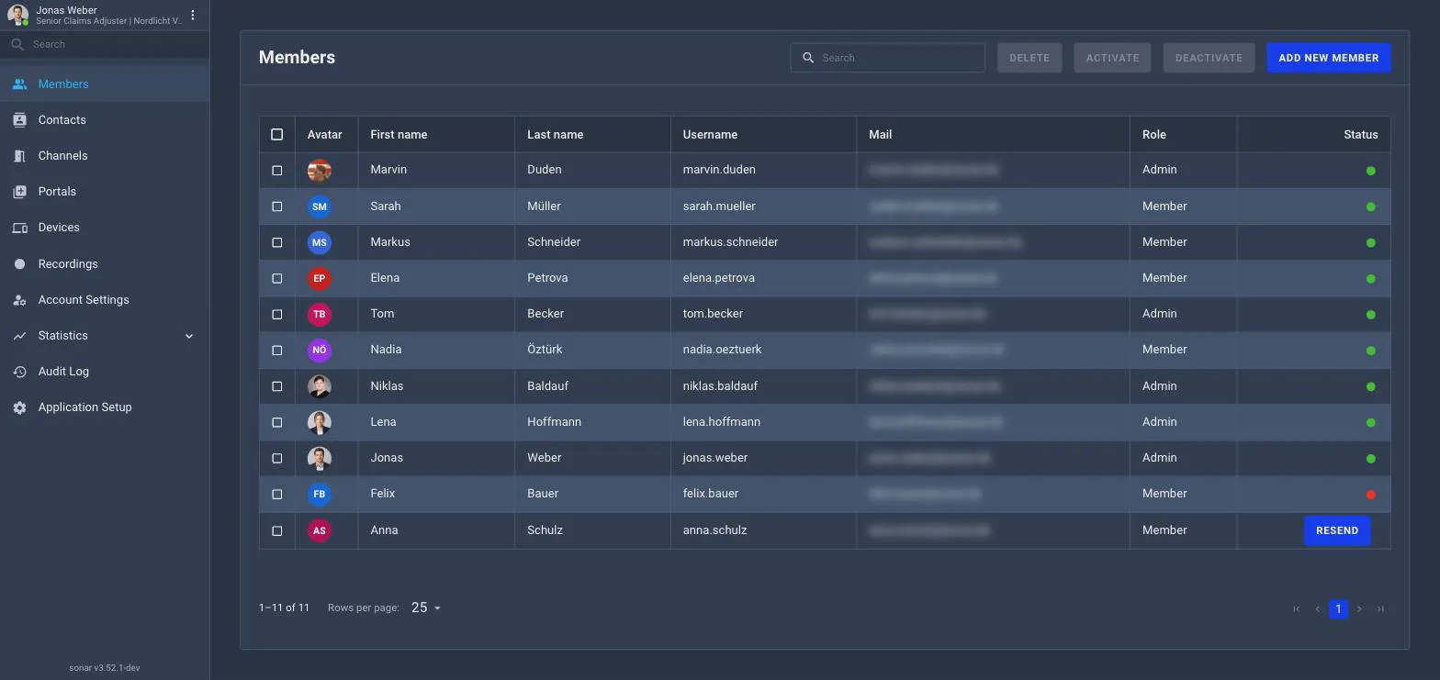Check the box for Marvin Duden
This screenshot has width=1440, height=680.
click(x=277, y=171)
